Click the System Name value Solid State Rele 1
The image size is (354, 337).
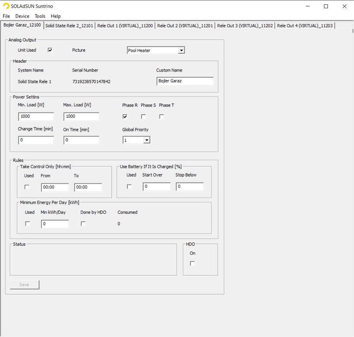coord(35,82)
